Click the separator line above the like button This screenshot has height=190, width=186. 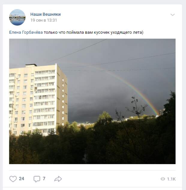coord(92,170)
